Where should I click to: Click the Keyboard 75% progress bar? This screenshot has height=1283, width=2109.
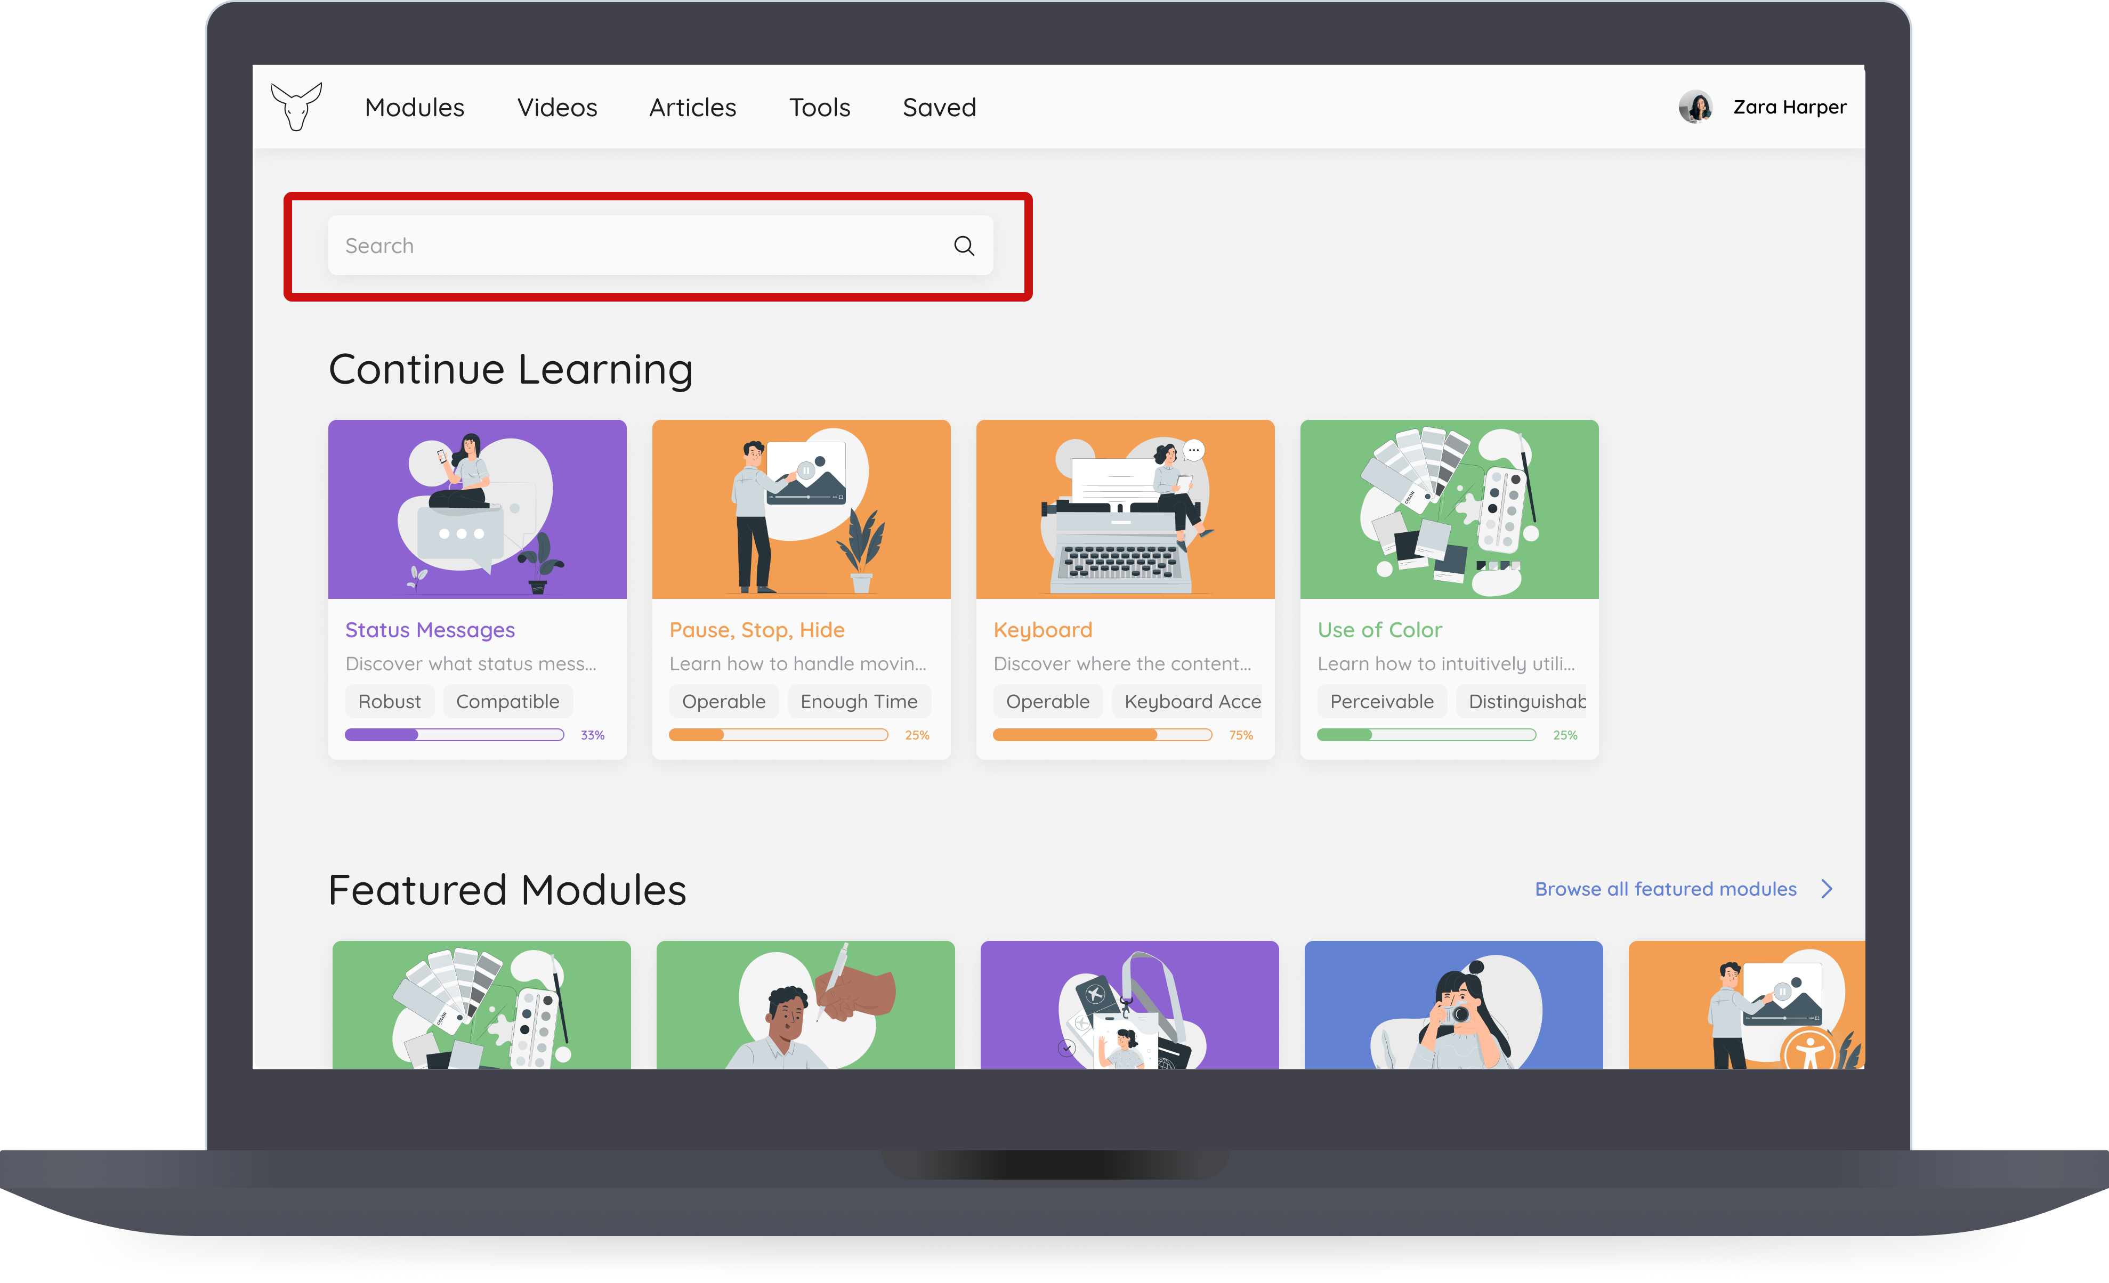coord(1102,735)
